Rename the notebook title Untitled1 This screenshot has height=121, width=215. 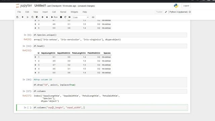click(40, 6)
